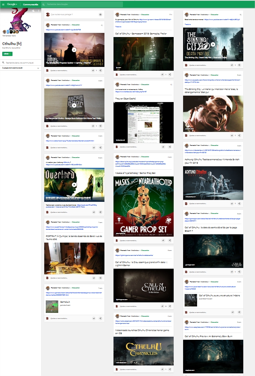Play the Sinking City Progress Update 1 video
The width and height of the screenshot is (255, 376).
click(x=74, y=50)
